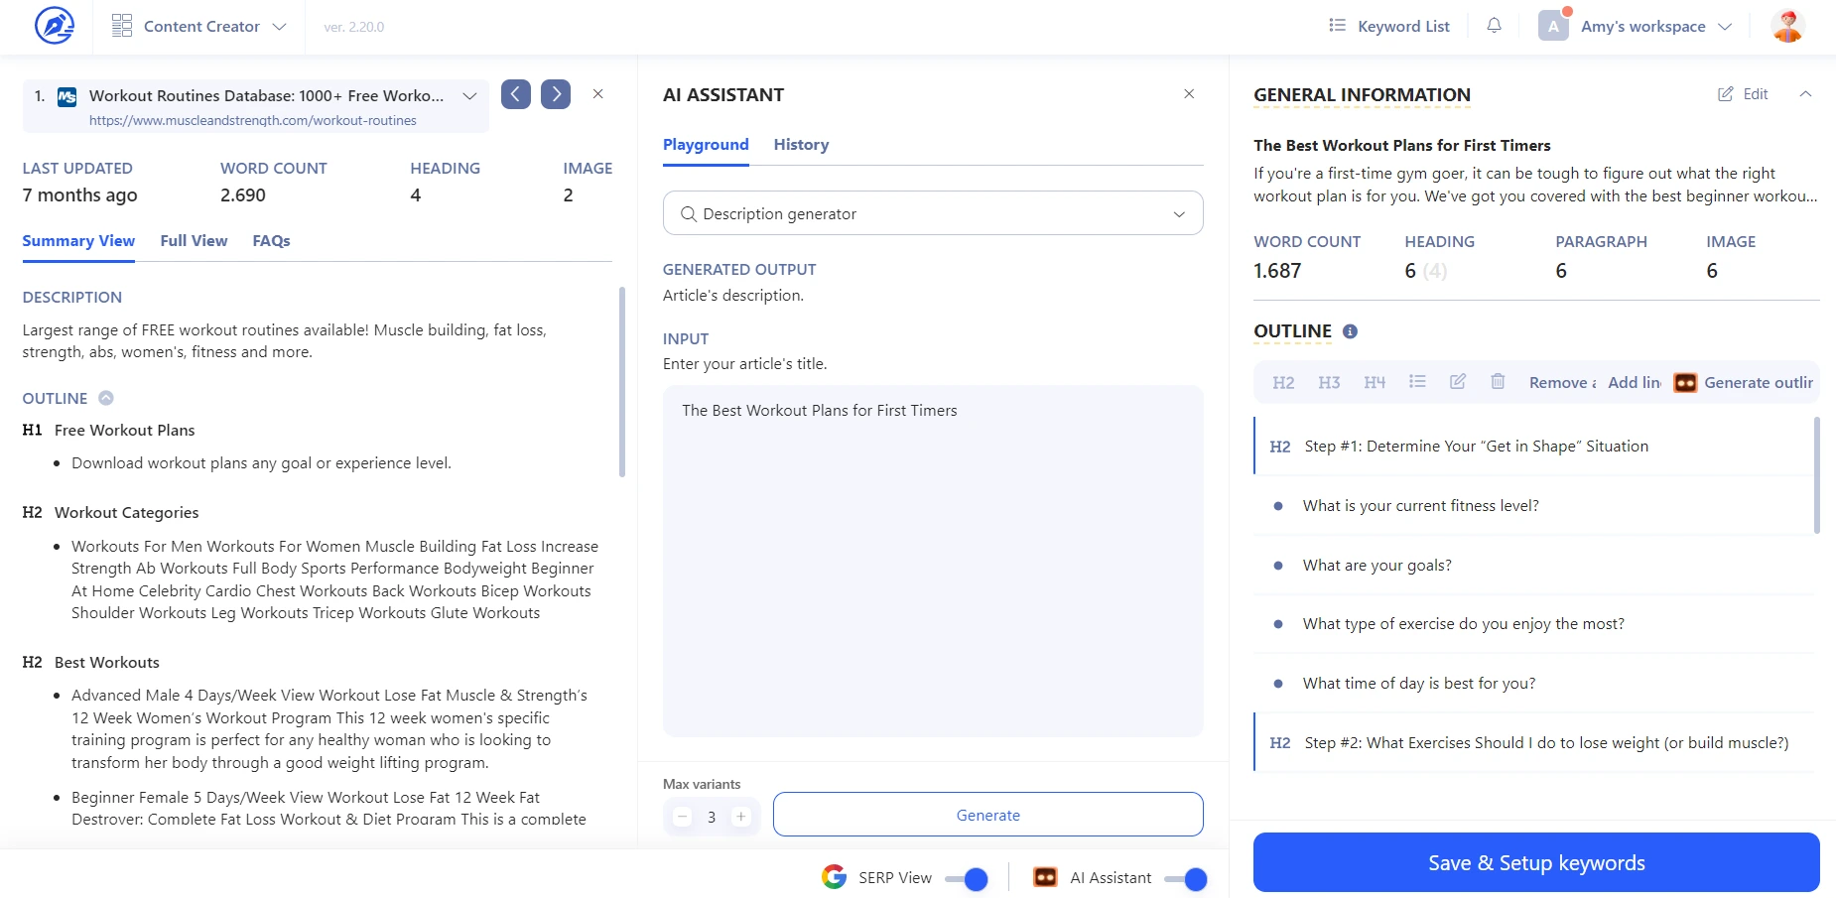Image resolution: width=1836 pixels, height=898 pixels.
Task: Click the AI robot icon next to Generate outline
Action: coord(1684,383)
